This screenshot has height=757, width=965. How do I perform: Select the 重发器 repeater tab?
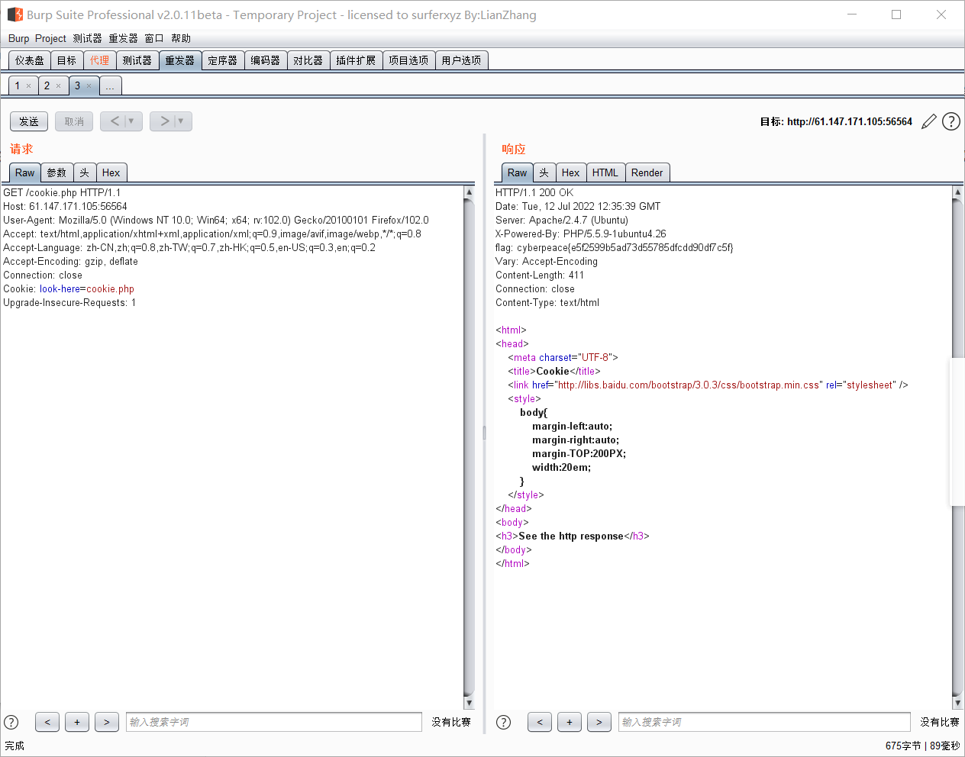click(x=180, y=60)
